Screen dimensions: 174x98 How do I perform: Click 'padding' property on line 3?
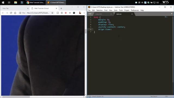pyautogui.click(x=102, y=22)
